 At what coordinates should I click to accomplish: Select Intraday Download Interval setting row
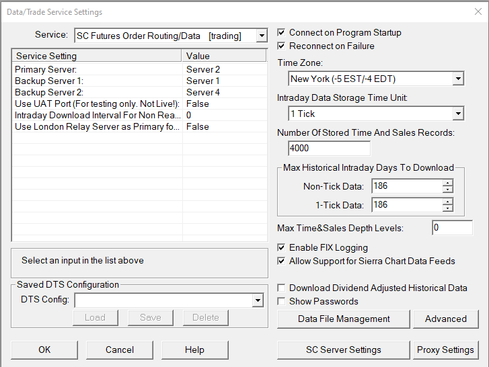[140, 115]
